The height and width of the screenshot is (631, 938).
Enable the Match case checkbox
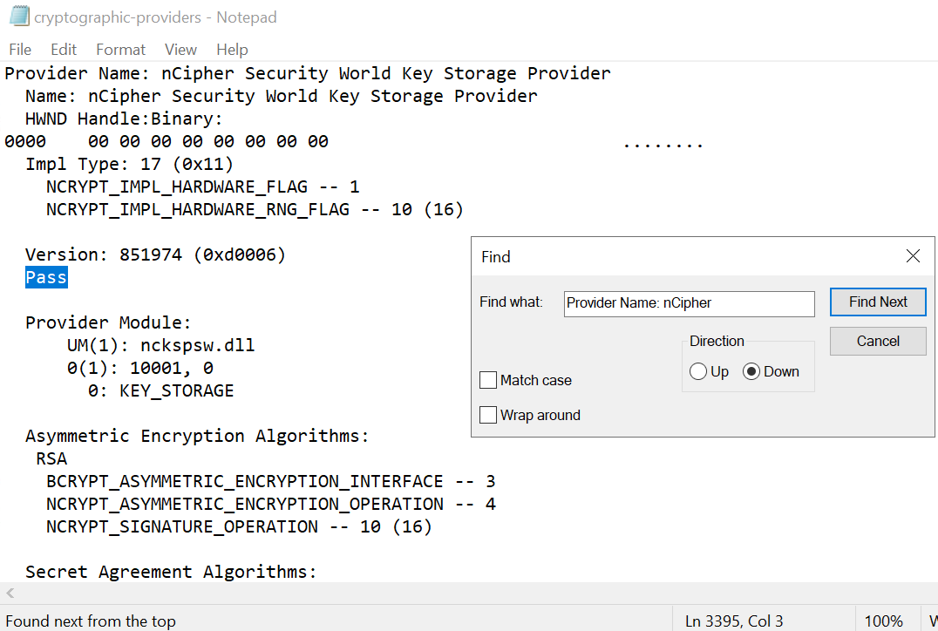[488, 380]
